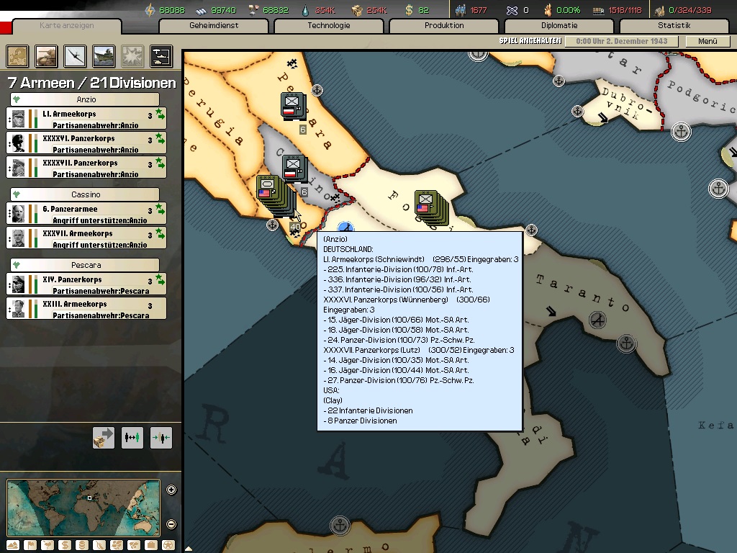Open the order of battle outliner icon
The image size is (737, 553).
(x=161, y=56)
